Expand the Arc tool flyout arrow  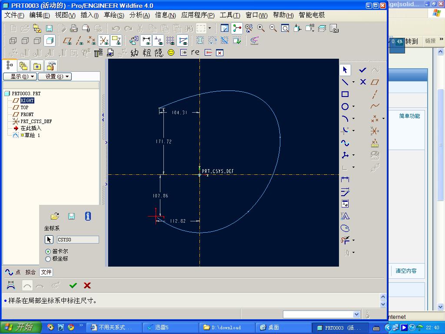[x=354, y=118]
